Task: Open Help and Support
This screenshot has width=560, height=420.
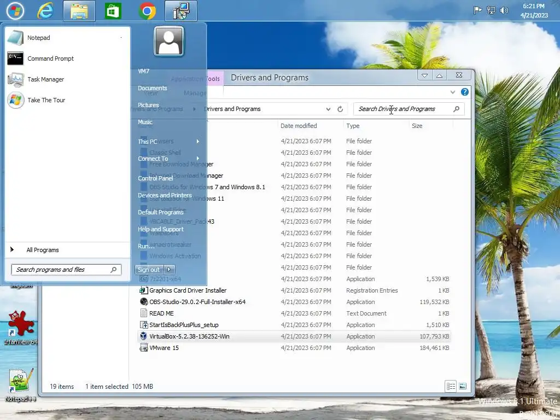Action: tap(160, 229)
